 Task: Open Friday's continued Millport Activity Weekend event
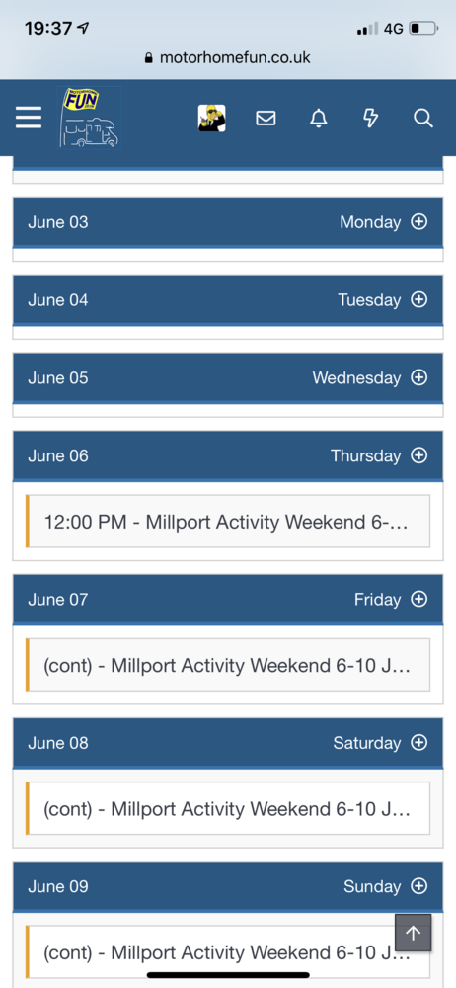228,665
